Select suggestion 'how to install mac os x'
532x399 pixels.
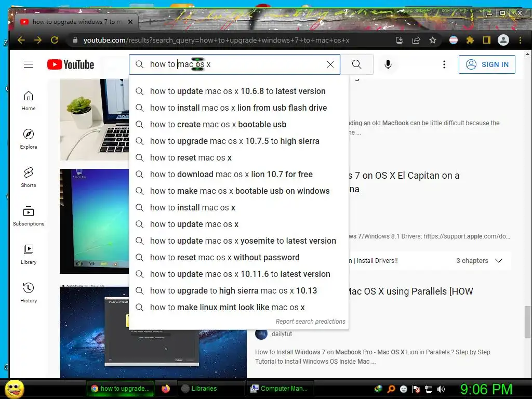tap(238, 207)
